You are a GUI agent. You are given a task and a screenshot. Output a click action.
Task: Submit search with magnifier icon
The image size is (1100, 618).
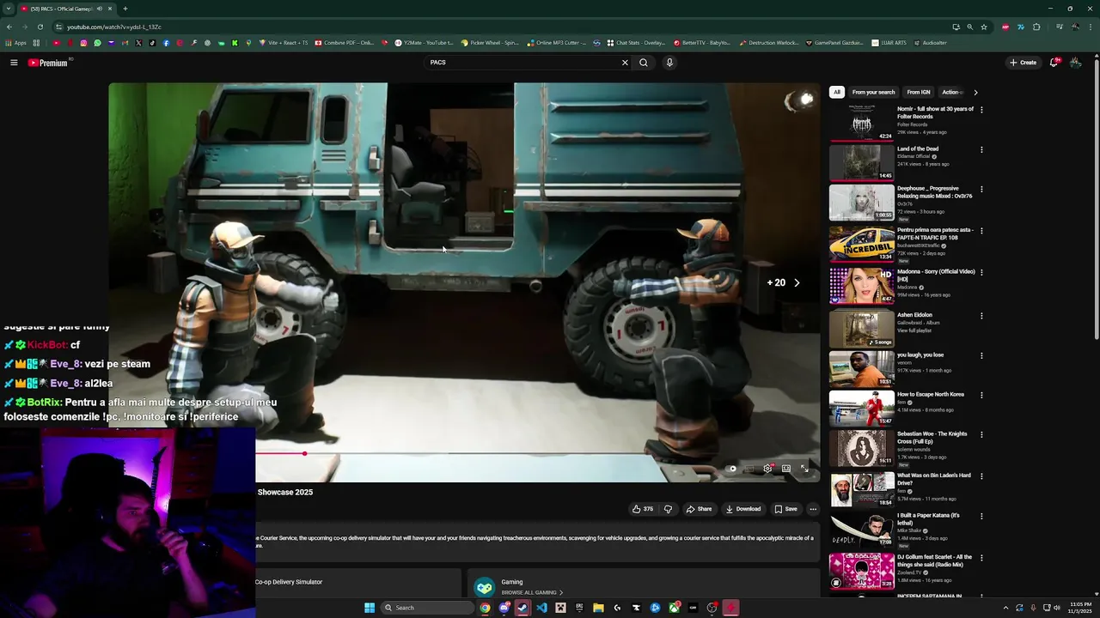(x=643, y=63)
